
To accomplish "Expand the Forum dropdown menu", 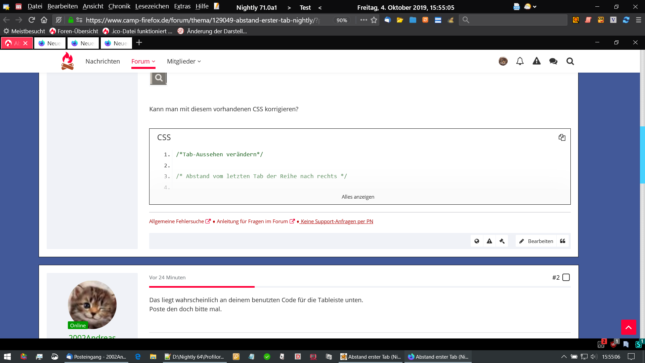I will coord(143,61).
